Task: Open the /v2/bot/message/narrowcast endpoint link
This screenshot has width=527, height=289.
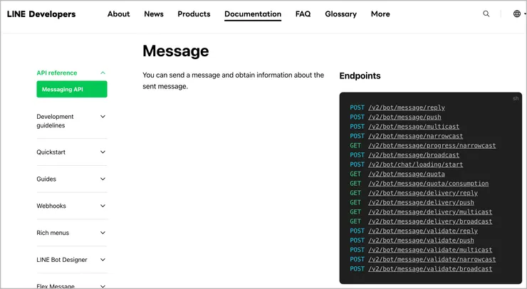Action: coord(415,136)
